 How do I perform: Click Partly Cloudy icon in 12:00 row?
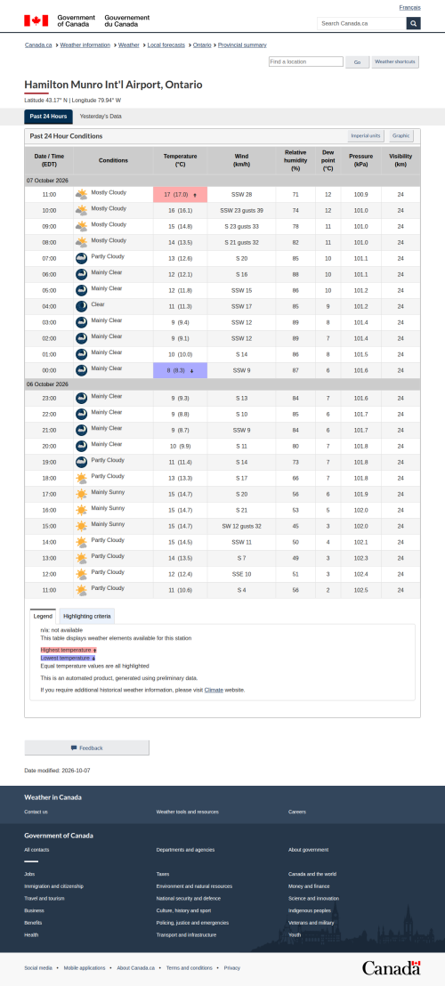[81, 574]
